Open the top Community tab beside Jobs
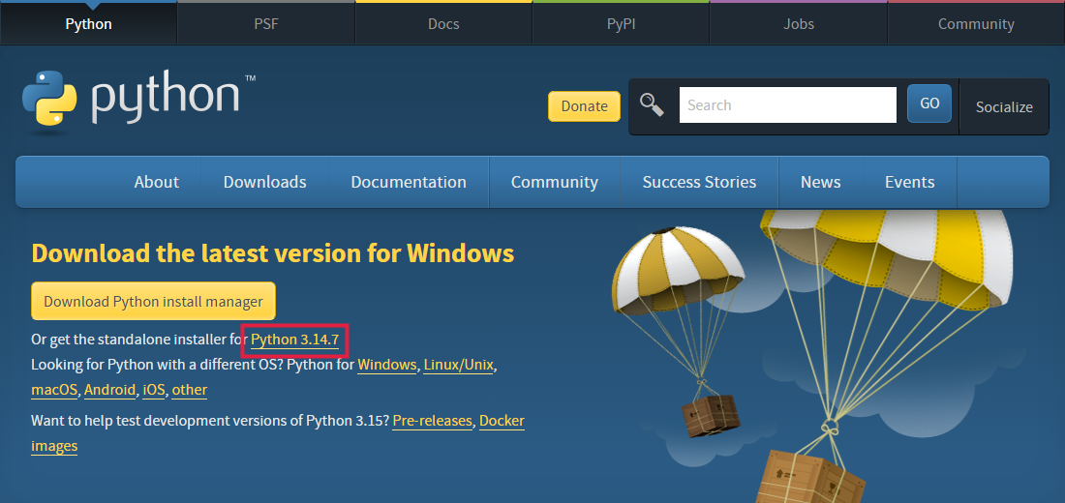The height and width of the screenshot is (503, 1065). coord(976,24)
